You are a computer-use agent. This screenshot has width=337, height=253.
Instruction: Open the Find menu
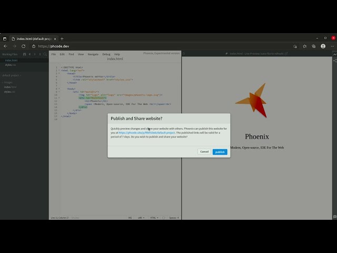71,54
